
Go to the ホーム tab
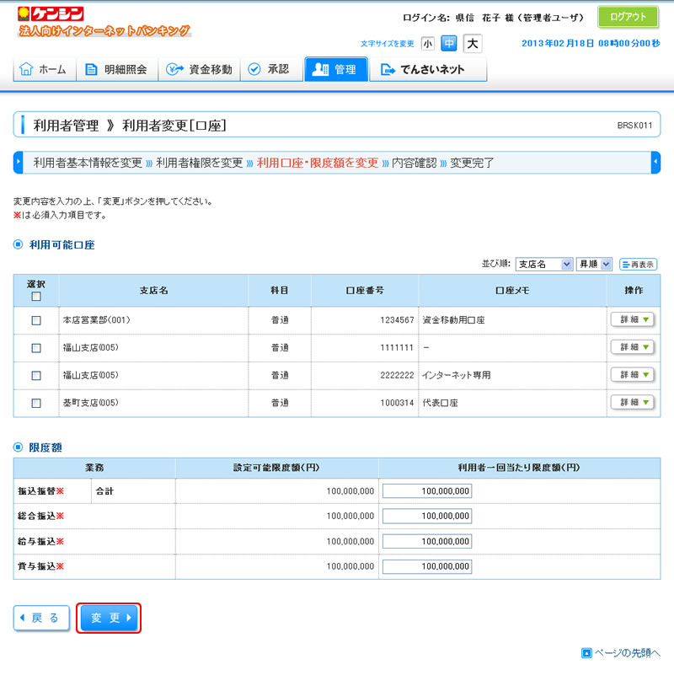(44, 69)
